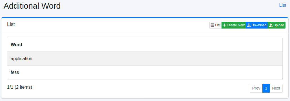Click the download tray icon
The height and width of the screenshot is (101, 290).
(x=249, y=25)
